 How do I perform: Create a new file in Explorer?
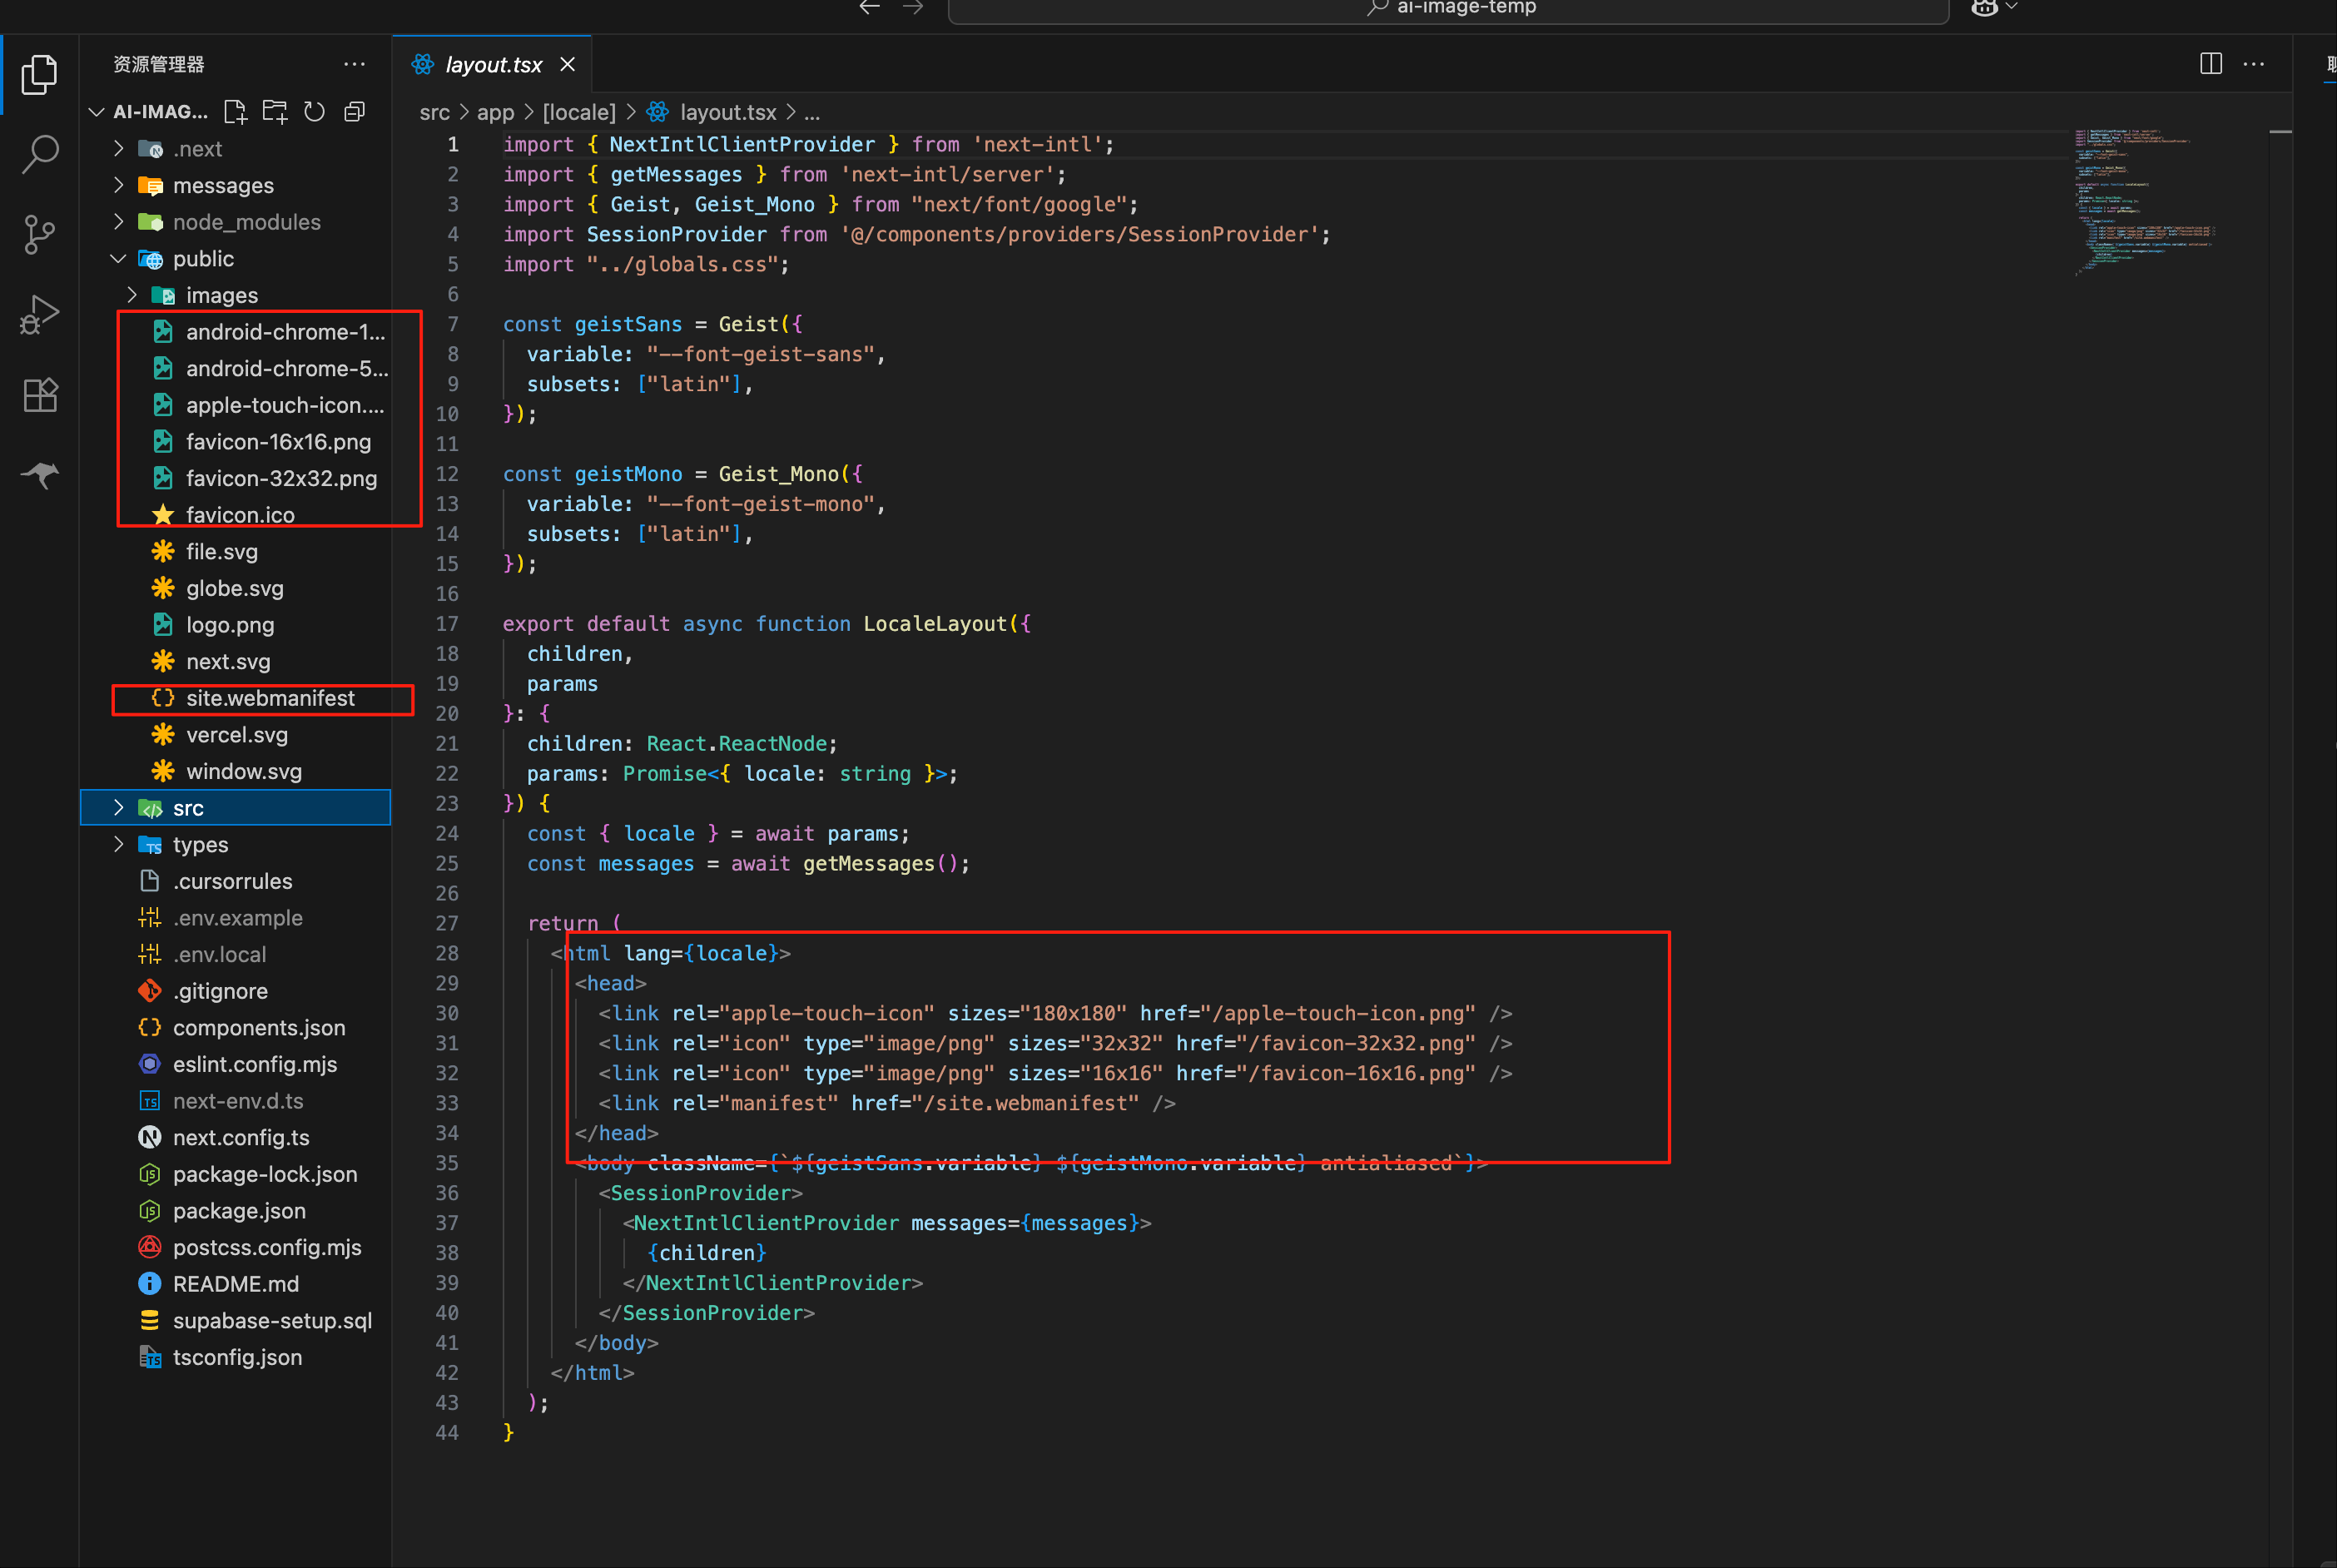click(x=235, y=111)
